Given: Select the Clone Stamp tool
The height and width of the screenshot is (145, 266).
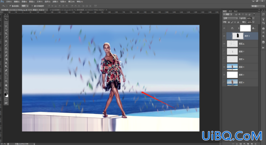Looking at the screenshot, I should point(6,49).
